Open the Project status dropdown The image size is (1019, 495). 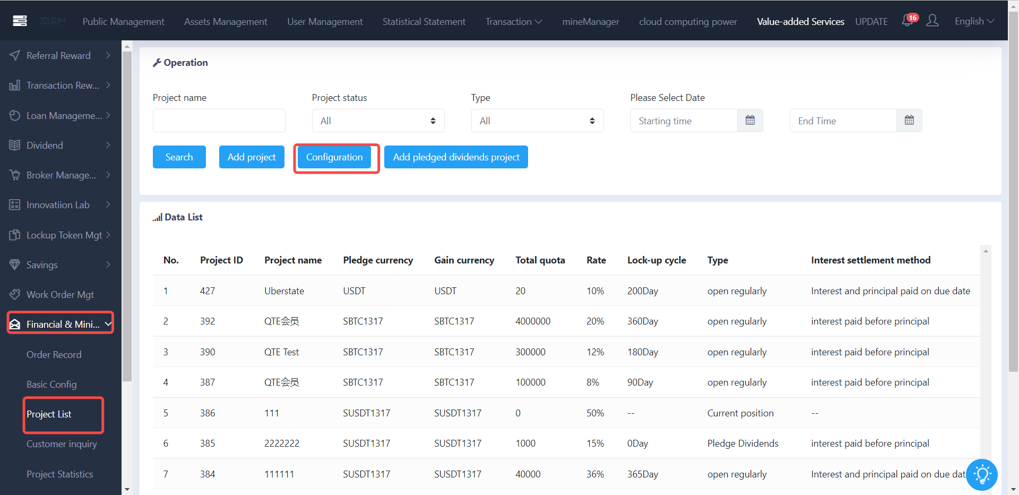pyautogui.click(x=378, y=121)
